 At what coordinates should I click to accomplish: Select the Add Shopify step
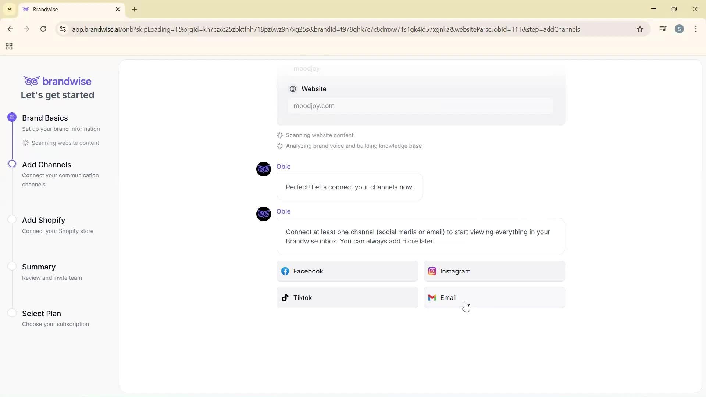point(43,220)
